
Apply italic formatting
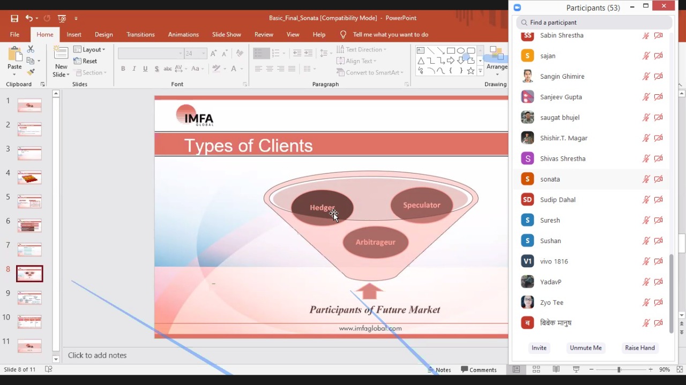pyautogui.click(x=134, y=69)
